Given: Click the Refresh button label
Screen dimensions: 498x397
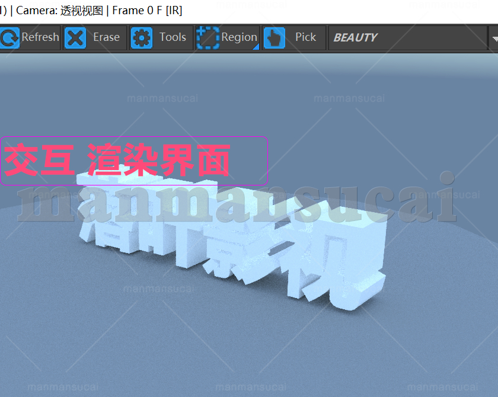Looking at the screenshot, I should click(x=40, y=37).
